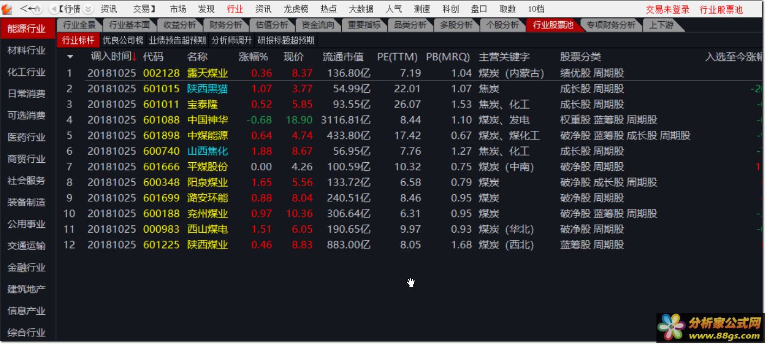Expand the double-chevron dropdown after 行情
The width and height of the screenshot is (766, 344).
(88, 9)
